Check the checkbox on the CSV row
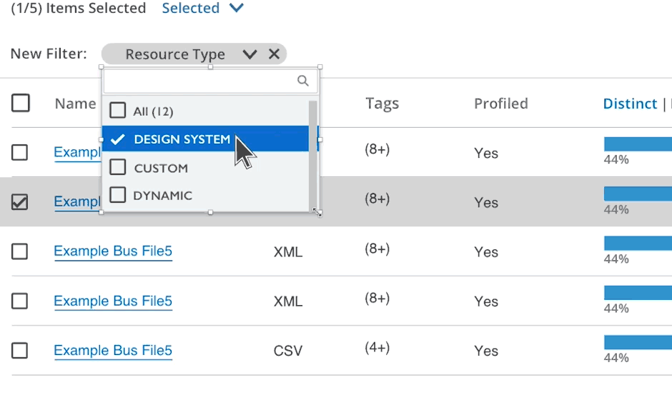The image size is (672, 420). tap(19, 350)
